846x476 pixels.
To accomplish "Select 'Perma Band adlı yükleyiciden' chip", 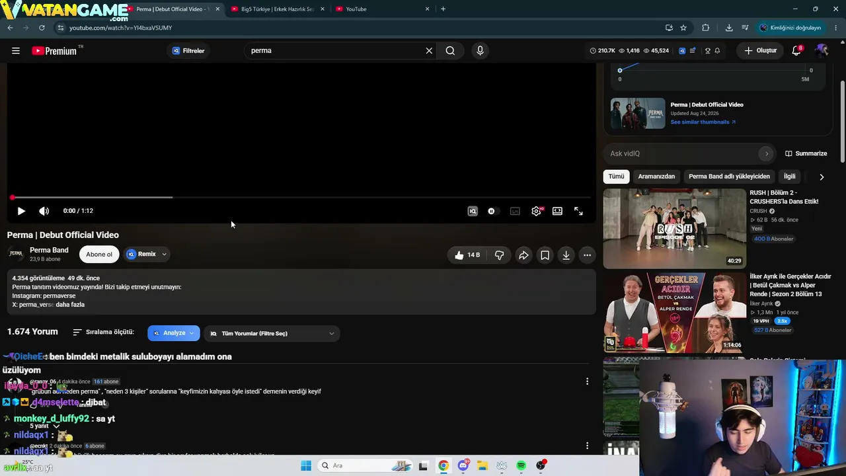I will [729, 177].
